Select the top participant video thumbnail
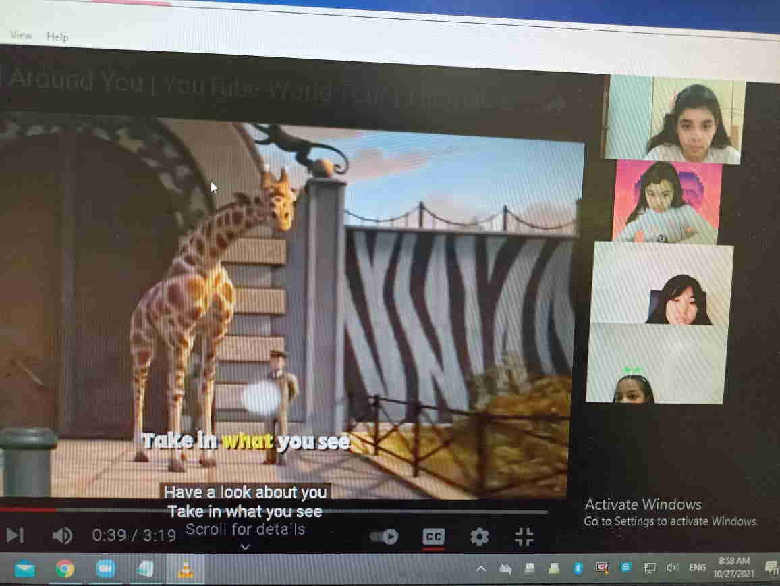The width and height of the screenshot is (780, 586). [675, 119]
